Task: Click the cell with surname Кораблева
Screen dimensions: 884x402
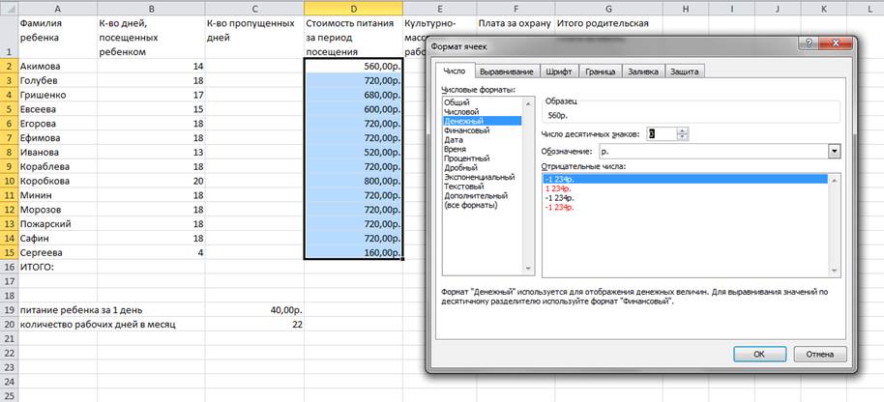Action: pyautogui.click(x=57, y=166)
